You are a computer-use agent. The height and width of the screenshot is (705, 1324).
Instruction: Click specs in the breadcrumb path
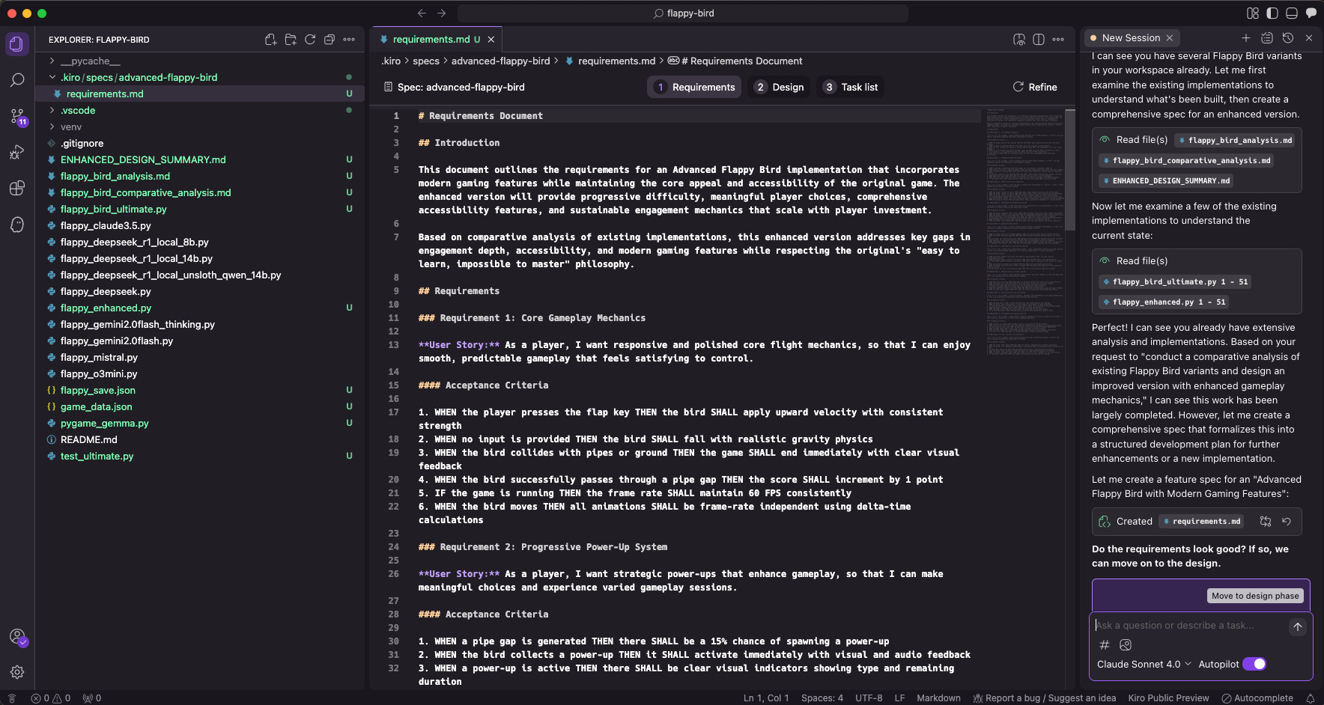tap(426, 61)
